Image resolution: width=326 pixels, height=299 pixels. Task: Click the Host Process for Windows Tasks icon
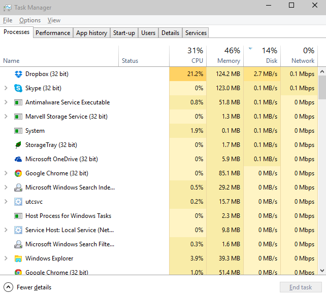18,216
